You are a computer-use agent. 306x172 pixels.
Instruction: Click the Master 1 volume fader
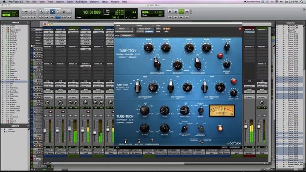click(x=246, y=127)
